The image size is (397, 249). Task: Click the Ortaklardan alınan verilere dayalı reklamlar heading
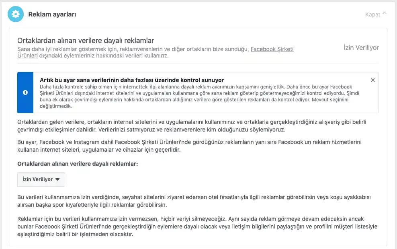coord(86,41)
